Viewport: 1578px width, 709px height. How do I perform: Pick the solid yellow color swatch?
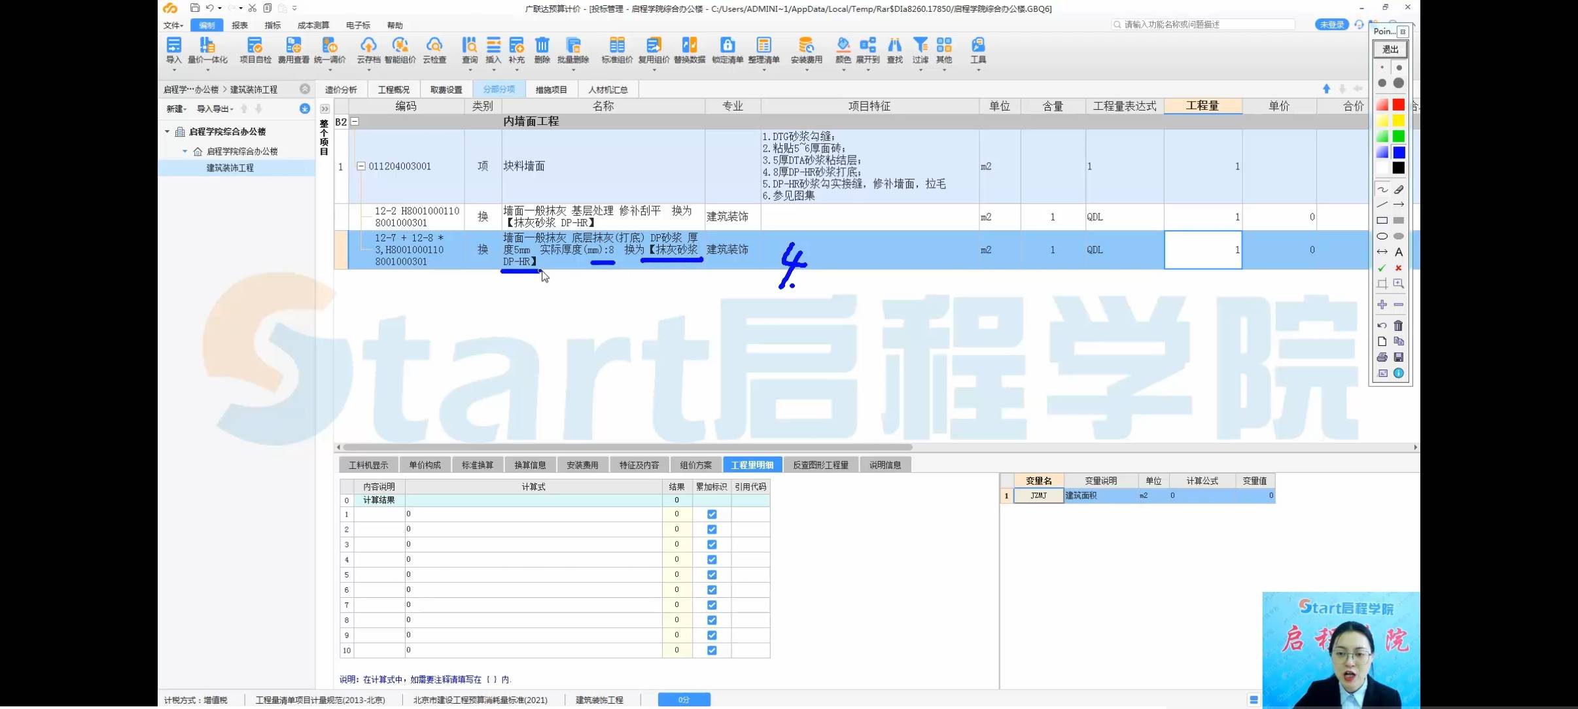(x=1398, y=120)
